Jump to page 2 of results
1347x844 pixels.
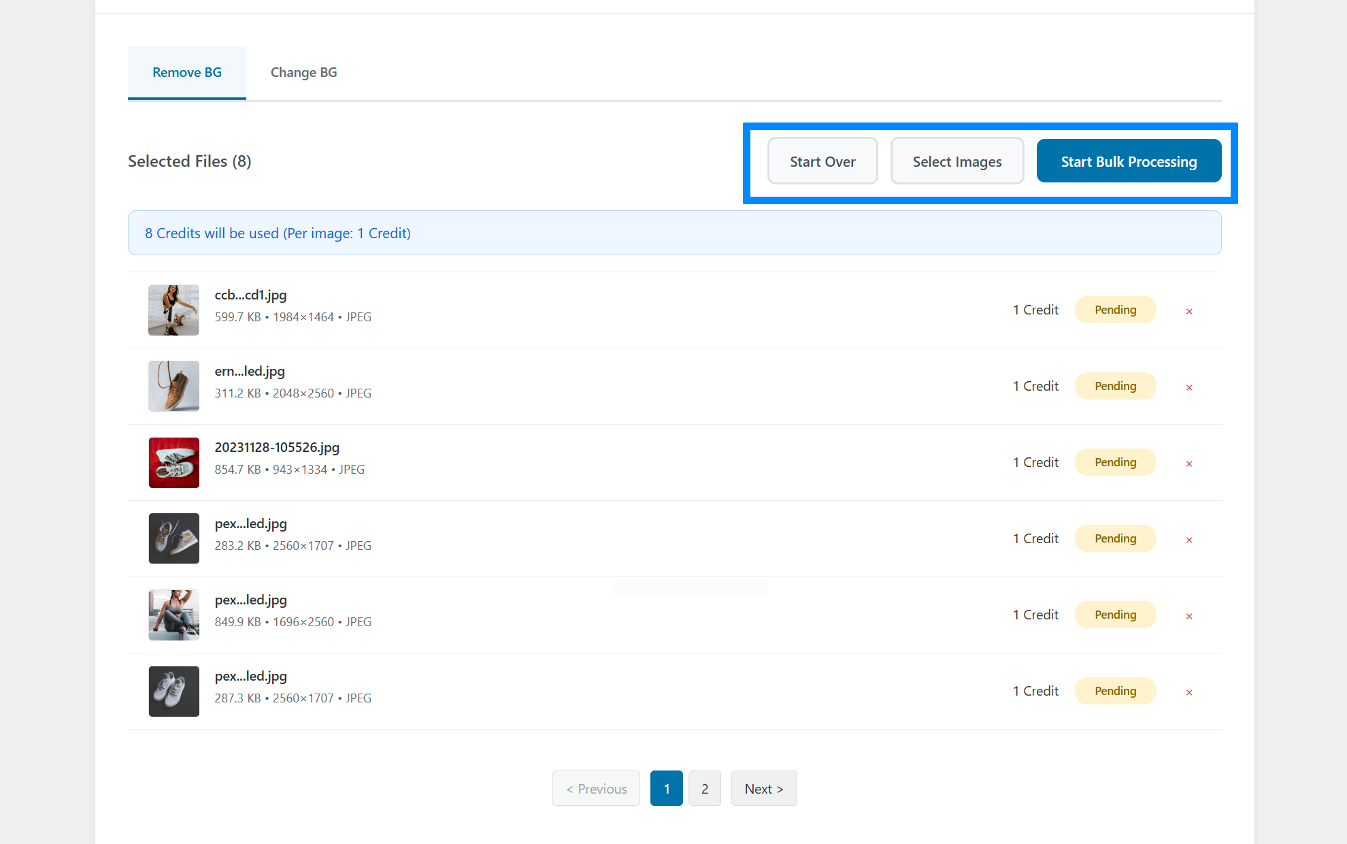pyautogui.click(x=704, y=788)
